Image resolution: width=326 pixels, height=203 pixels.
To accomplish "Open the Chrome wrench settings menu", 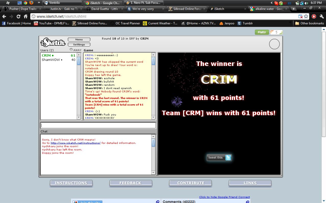I will coord(321,16).
